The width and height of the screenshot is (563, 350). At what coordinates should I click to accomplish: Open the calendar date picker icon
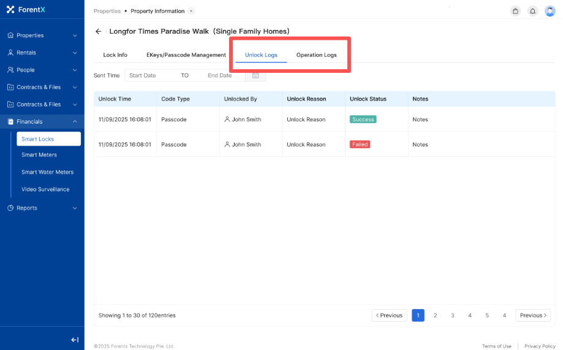pos(255,75)
